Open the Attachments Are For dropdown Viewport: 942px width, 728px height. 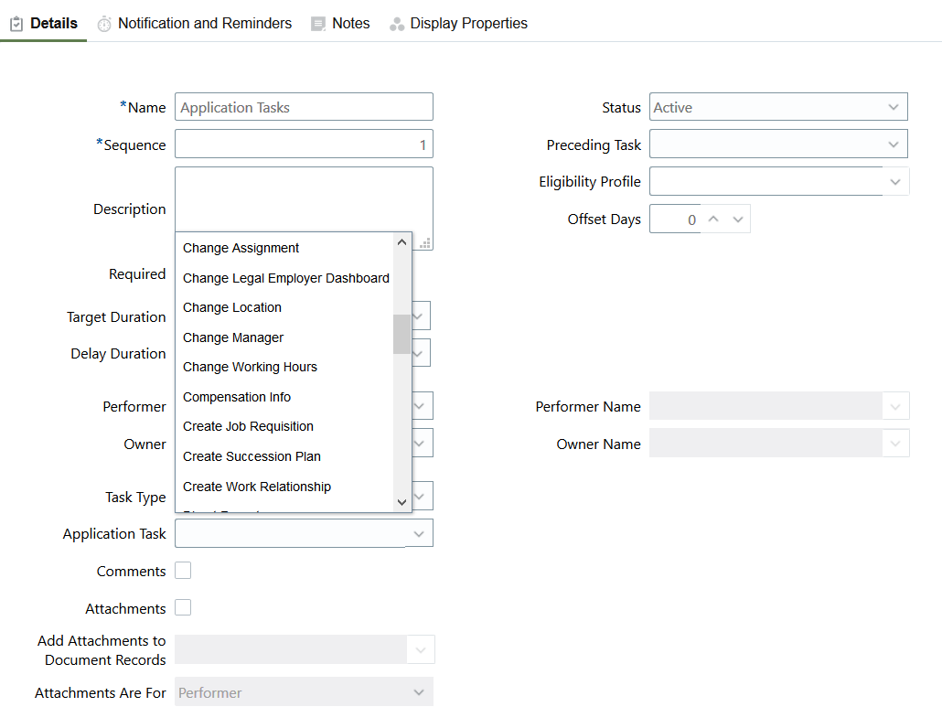304,692
